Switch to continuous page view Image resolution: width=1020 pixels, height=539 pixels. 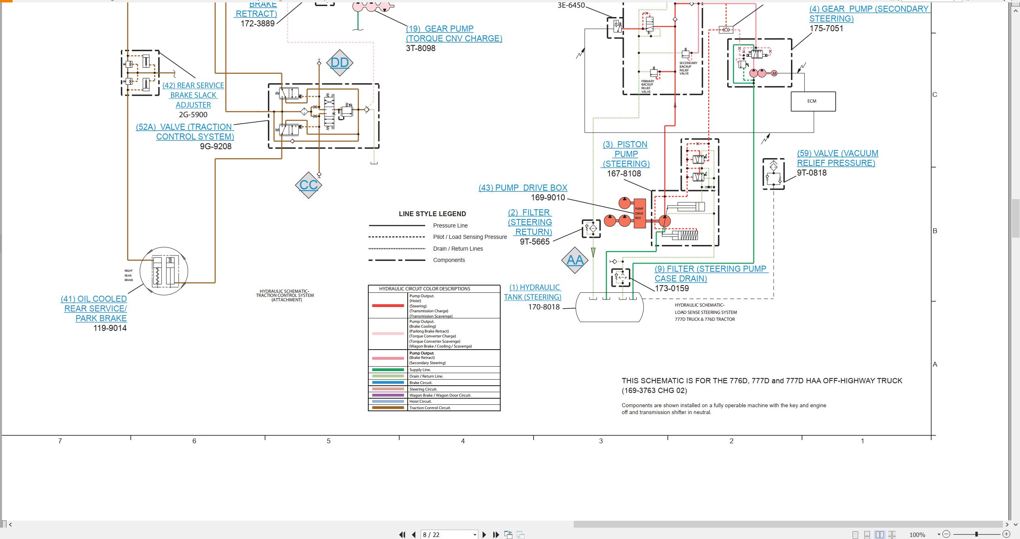coord(867,535)
